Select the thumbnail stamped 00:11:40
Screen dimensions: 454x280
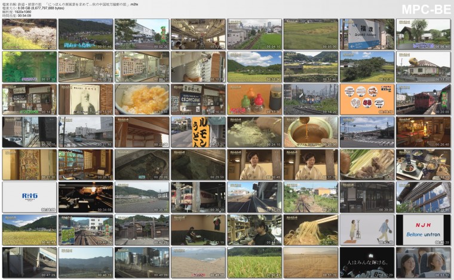(311, 67)
